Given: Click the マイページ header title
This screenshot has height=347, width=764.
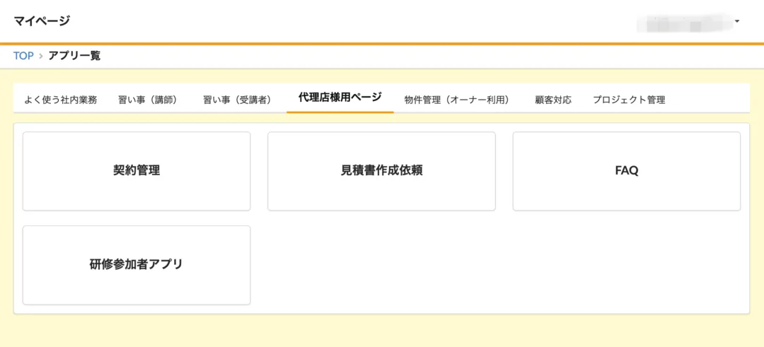Looking at the screenshot, I should tap(42, 21).
